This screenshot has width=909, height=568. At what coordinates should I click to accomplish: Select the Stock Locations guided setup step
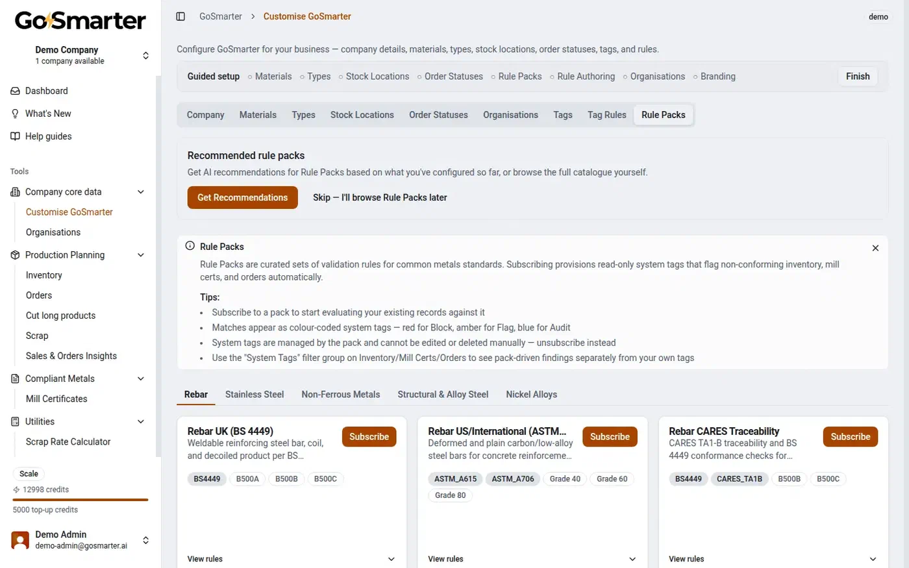coord(374,77)
